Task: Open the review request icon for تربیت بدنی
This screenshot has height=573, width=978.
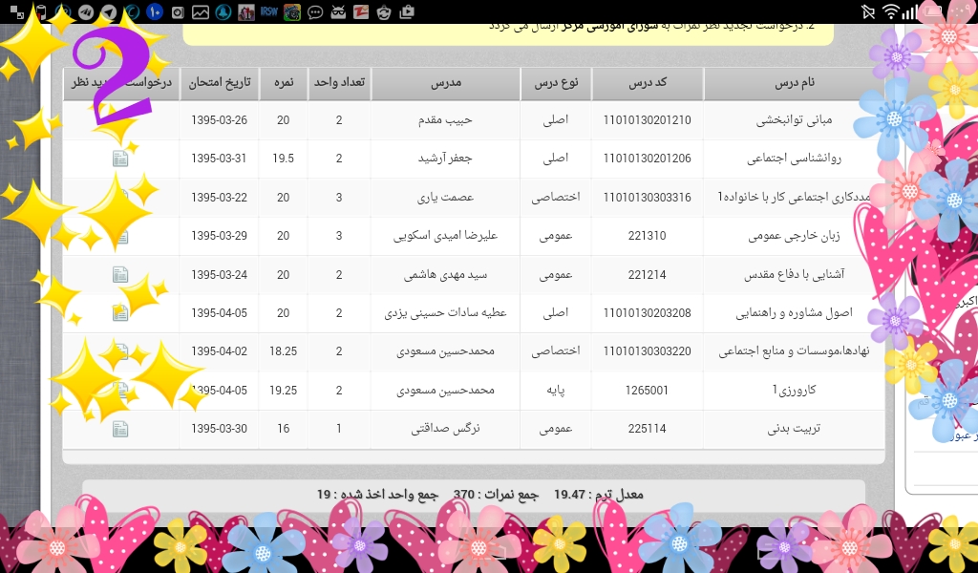Action: point(120,429)
